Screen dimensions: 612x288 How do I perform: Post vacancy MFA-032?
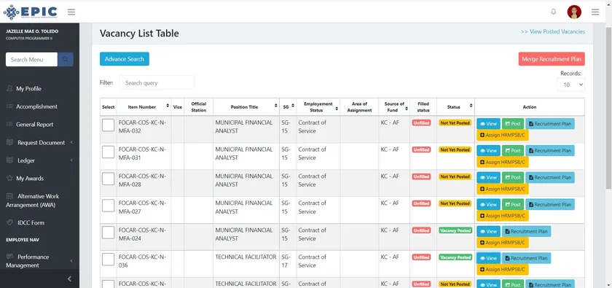[513, 124]
